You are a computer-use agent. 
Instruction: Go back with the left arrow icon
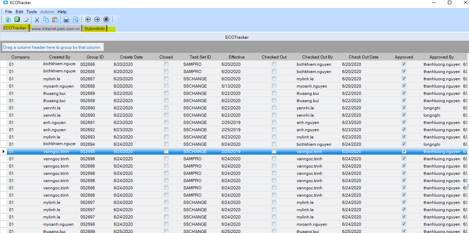click(x=88, y=19)
